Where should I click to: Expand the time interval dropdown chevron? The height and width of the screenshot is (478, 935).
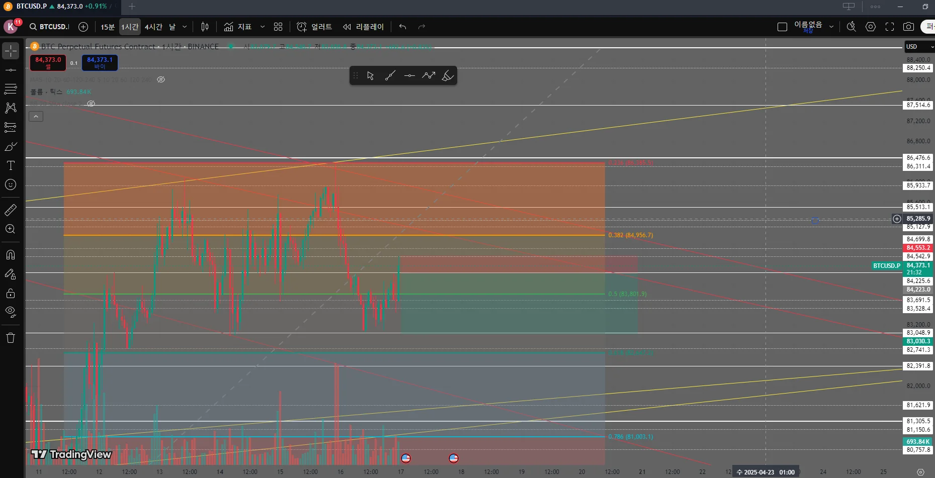click(185, 27)
